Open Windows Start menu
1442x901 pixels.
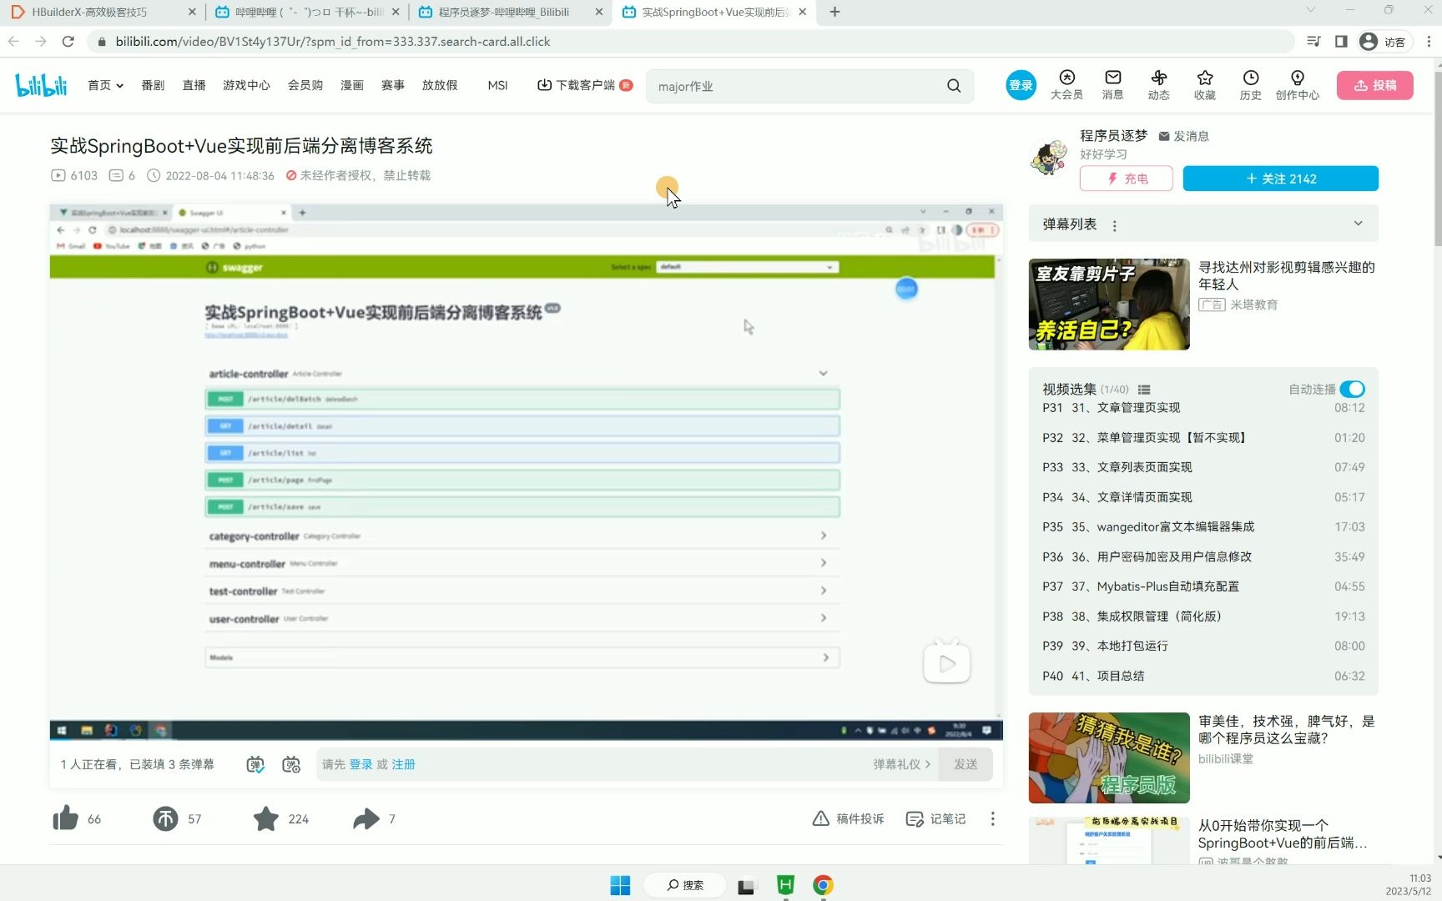pos(620,885)
